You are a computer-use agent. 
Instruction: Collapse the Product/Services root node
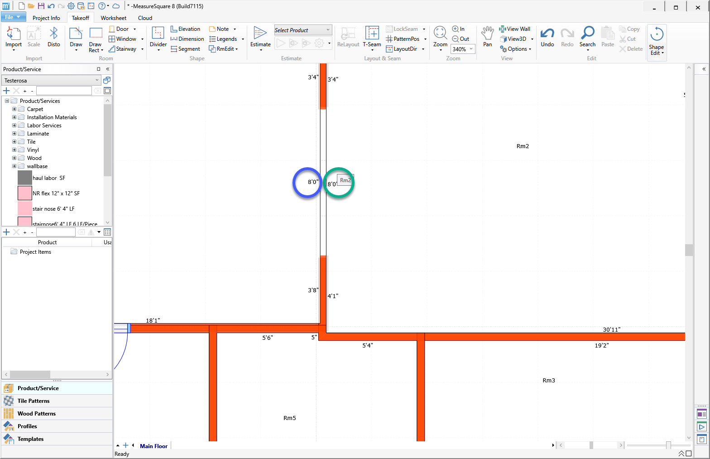pos(7,101)
